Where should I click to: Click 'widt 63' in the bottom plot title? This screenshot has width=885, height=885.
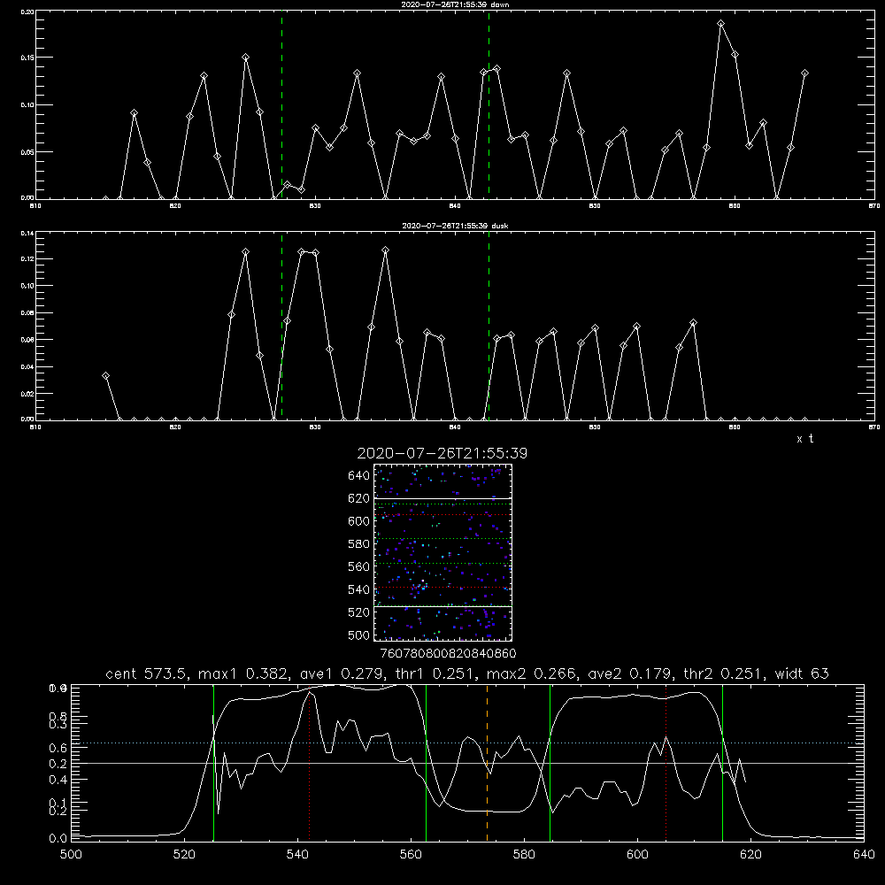point(802,673)
